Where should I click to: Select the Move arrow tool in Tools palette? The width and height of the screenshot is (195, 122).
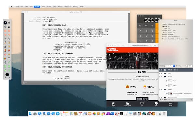tap(5, 23)
